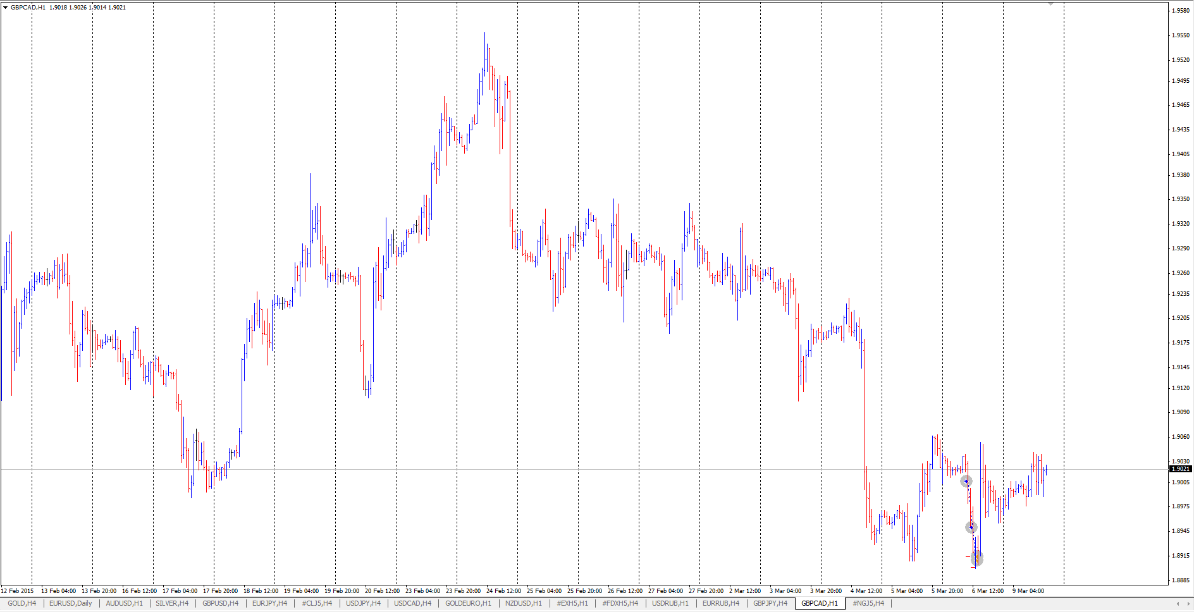Click the current price label 1.9021
The image size is (1194, 612).
tap(1181, 469)
